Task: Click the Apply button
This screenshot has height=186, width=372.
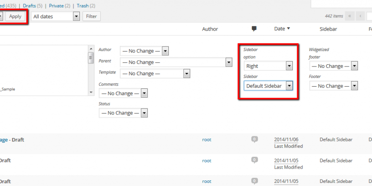Action: 15,16
